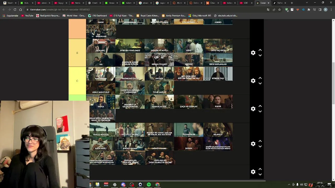Open Chrome icon on the taskbar

coord(157,185)
